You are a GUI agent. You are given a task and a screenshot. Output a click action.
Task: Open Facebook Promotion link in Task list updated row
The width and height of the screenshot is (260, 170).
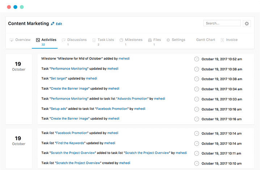pyautogui.click(x=72, y=133)
